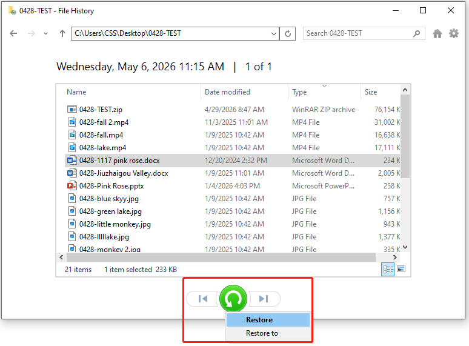Click the vertical scrollbar thumb
Image resolution: width=469 pixels, height=346 pixels.
tap(405, 136)
